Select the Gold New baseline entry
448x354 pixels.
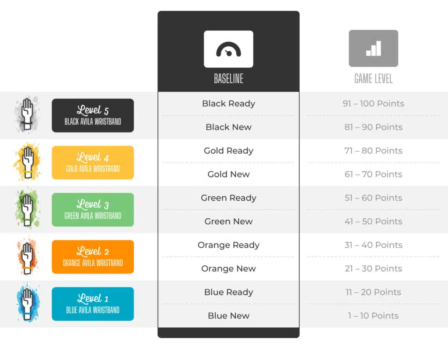tap(228, 174)
